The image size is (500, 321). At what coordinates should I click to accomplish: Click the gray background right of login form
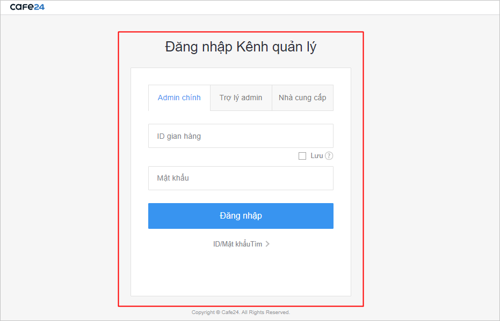430,161
